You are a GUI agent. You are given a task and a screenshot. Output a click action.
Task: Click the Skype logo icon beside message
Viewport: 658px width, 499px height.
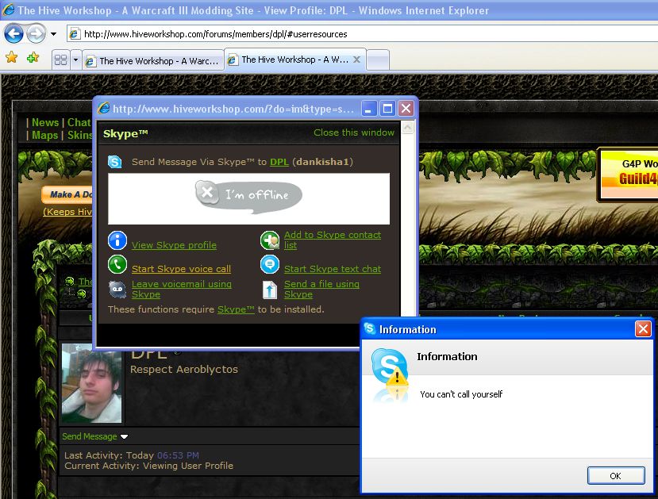(x=115, y=162)
